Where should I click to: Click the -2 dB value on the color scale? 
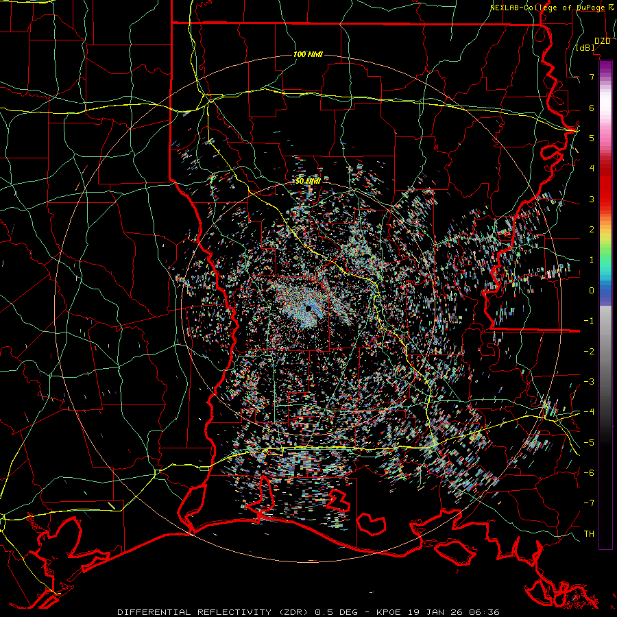point(589,352)
